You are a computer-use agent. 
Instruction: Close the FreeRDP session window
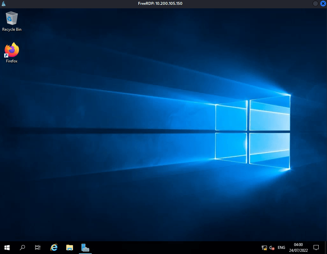[323, 4]
